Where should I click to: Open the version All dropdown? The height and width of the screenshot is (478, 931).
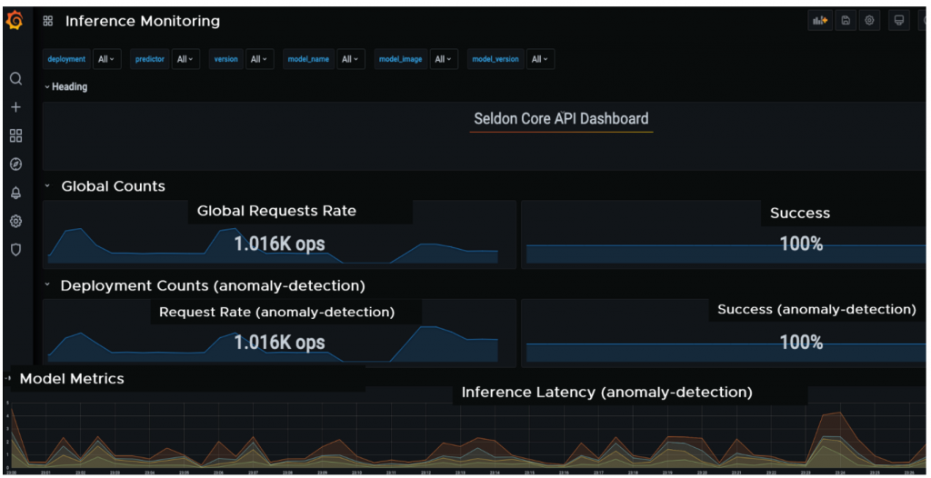259,59
